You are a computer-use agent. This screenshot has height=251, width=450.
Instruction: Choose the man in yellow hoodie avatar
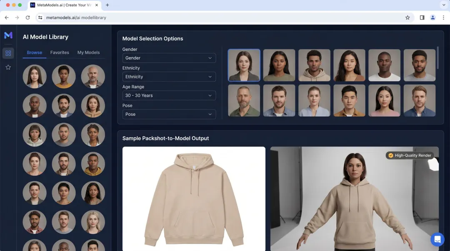(93, 164)
